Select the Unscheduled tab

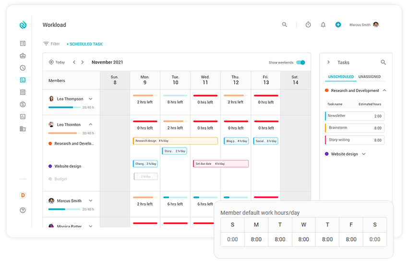click(x=341, y=77)
